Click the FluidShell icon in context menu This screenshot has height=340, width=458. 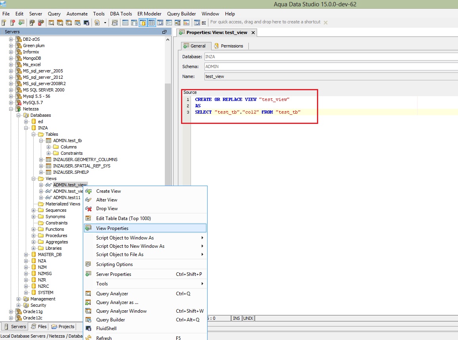88,329
